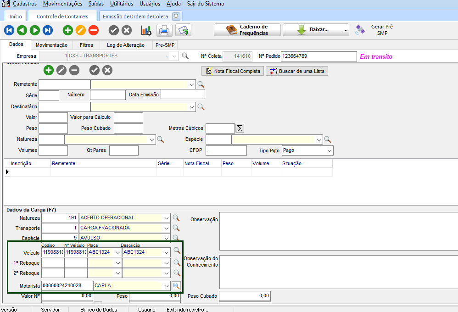Add a new nota fiscal with green plus
Image resolution: width=458 pixels, height=312 pixels.
[49, 70]
